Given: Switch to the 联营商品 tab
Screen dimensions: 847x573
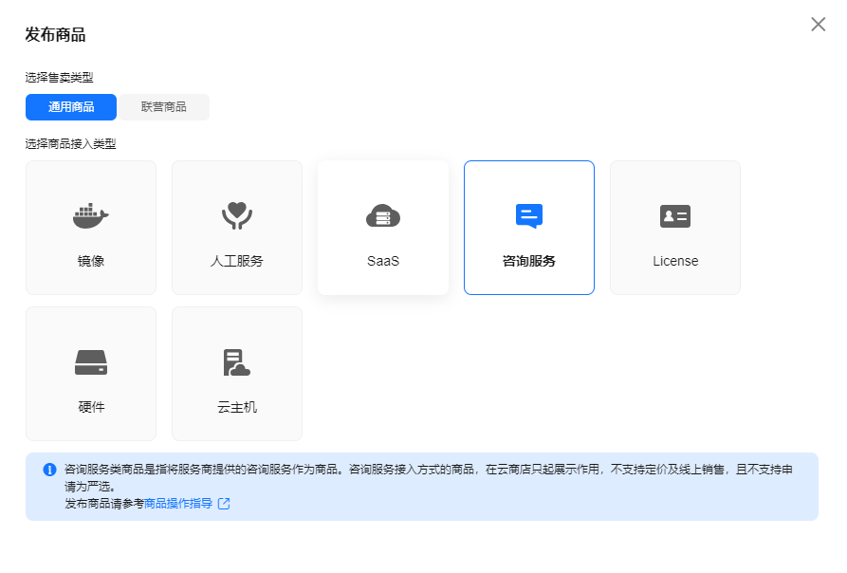Looking at the screenshot, I should click(164, 107).
